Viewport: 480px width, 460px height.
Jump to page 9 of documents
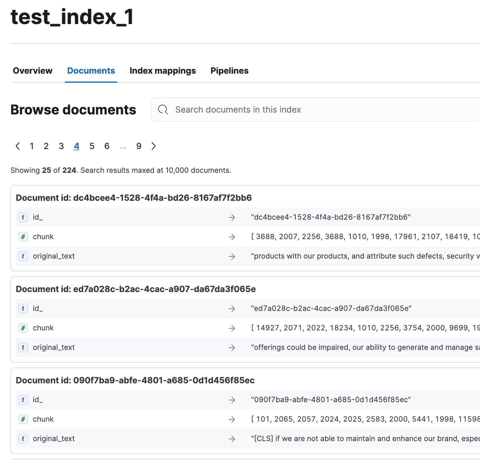(x=139, y=146)
